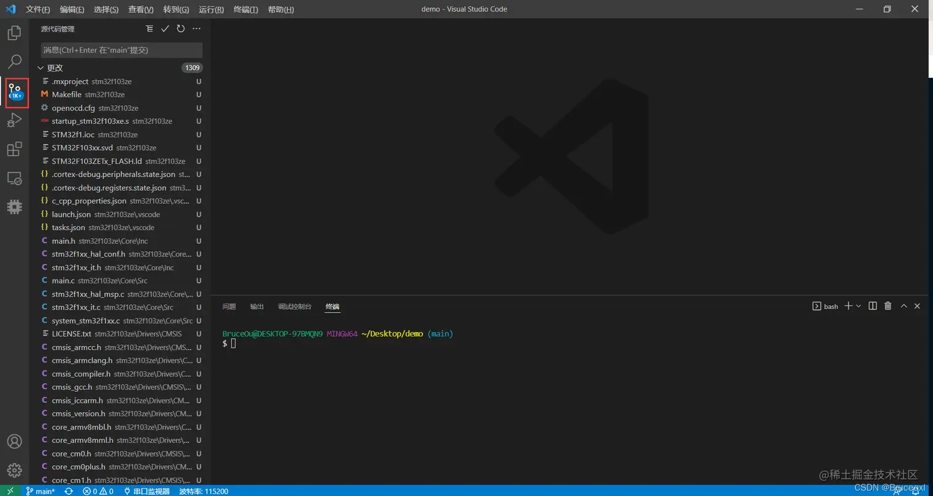
Task: Select the 终端 panel tab
Action: pyautogui.click(x=333, y=307)
